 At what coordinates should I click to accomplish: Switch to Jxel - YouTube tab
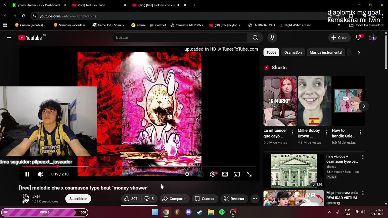[x=92, y=5]
